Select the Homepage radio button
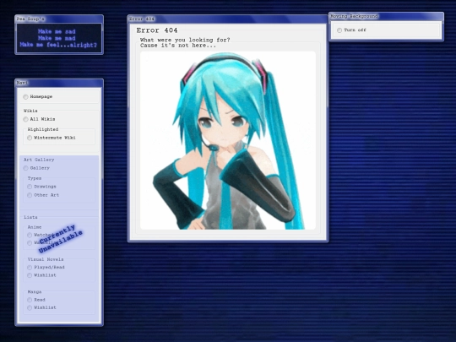 click(25, 97)
